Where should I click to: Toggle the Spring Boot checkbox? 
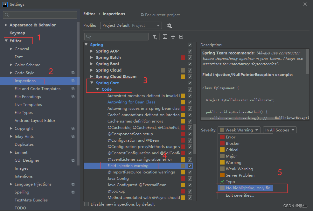pyautogui.click(x=190, y=64)
